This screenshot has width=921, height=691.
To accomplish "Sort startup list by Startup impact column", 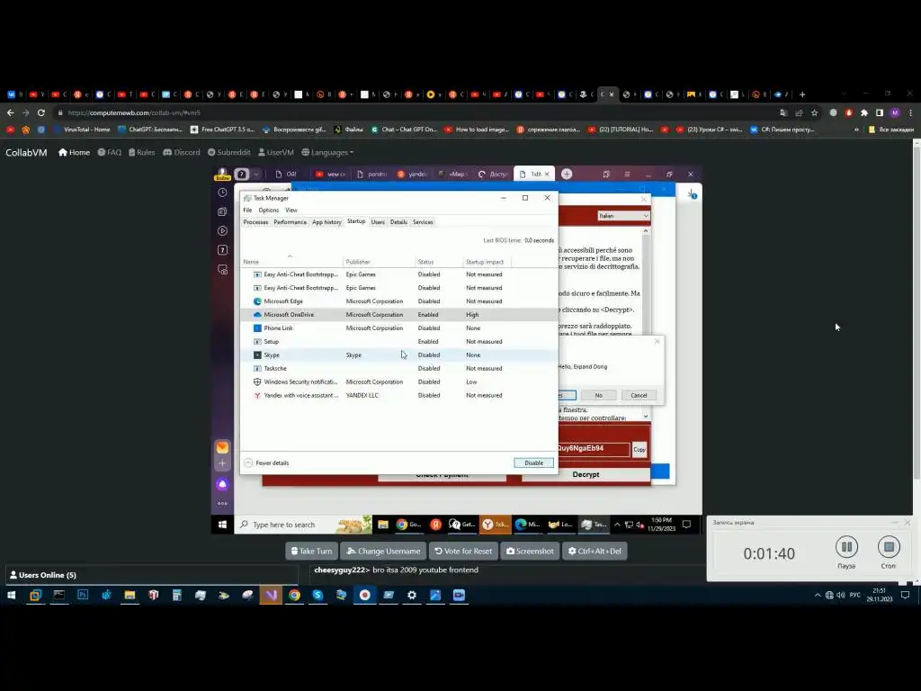I will point(485,262).
